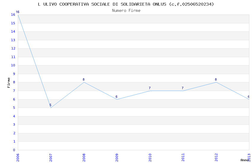Screen dimensions: 252x163
Task: Click the 2012 x-axis year label
Action: click(216, 158)
